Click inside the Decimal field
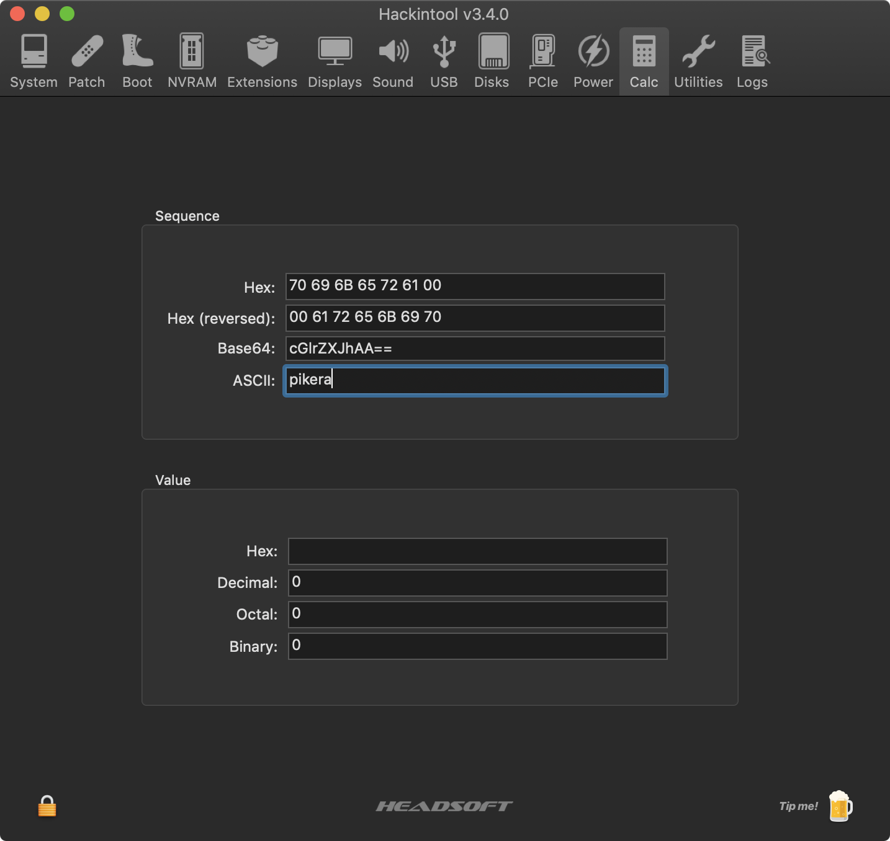890x841 pixels. (478, 583)
